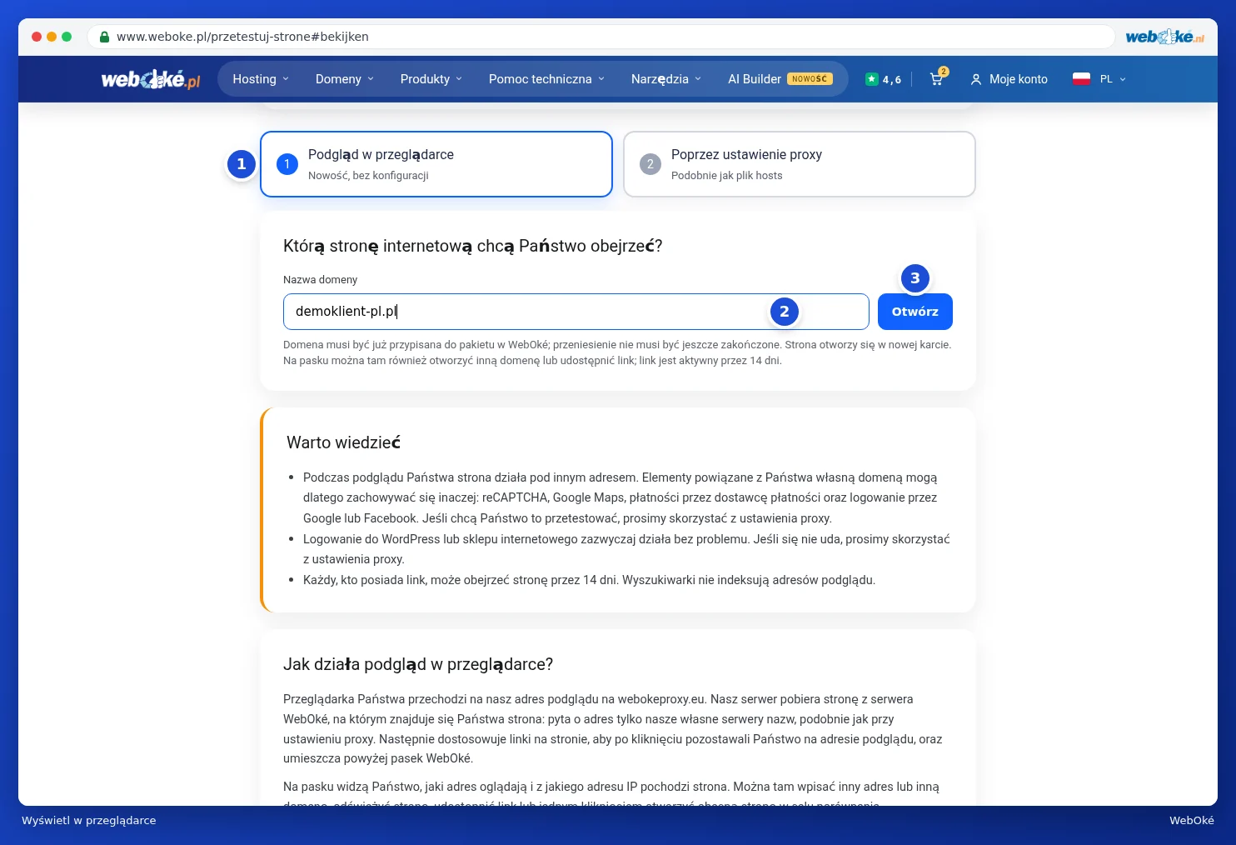
Task: Expand the Hosting menu
Action: coord(261,79)
